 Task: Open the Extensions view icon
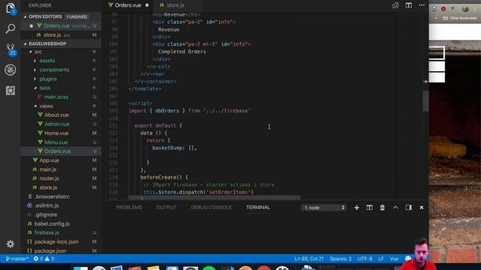[10, 90]
